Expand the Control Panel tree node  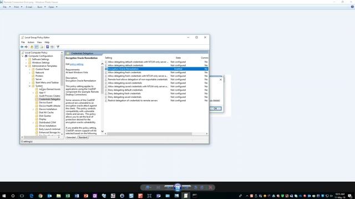tap(29, 69)
